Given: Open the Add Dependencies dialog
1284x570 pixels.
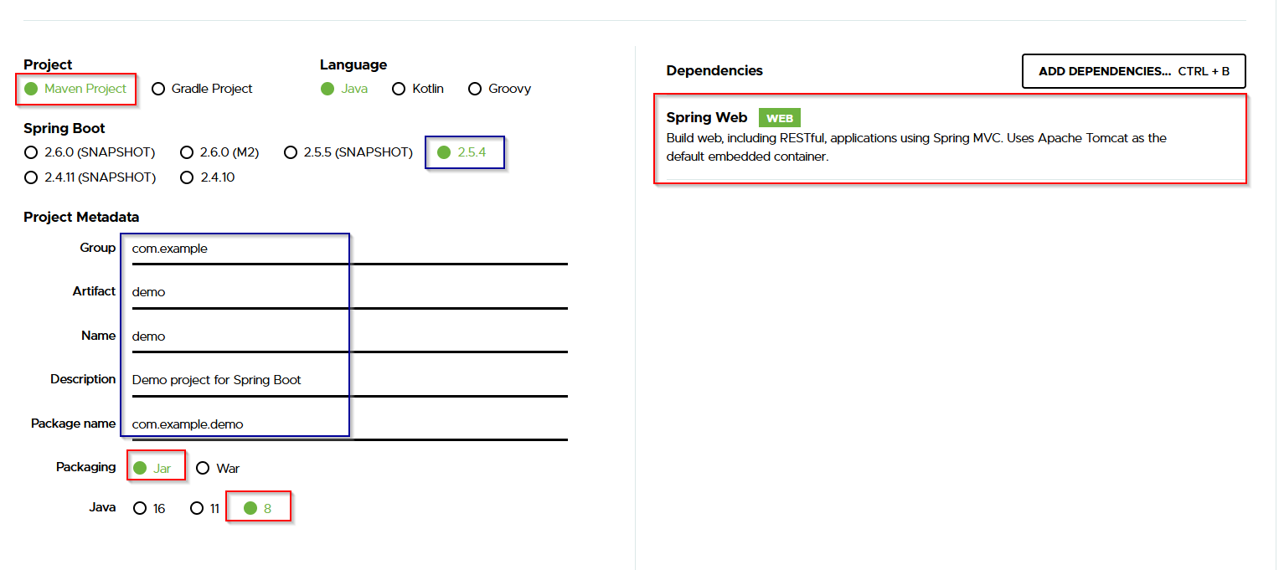Looking at the screenshot, I should [x=1133, y=71].
